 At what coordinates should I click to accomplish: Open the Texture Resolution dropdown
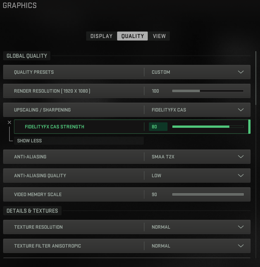(x=241, y=227)
